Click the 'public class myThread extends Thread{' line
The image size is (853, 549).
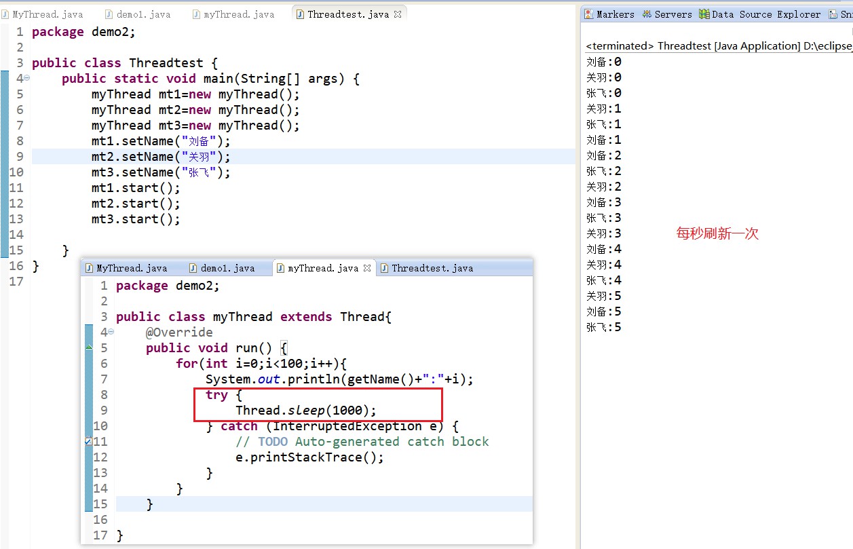coord(254,317)
